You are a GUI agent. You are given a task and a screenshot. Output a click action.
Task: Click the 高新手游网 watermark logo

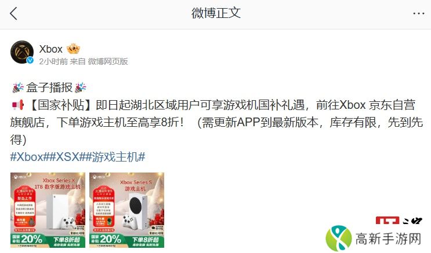tap(373, 239)
